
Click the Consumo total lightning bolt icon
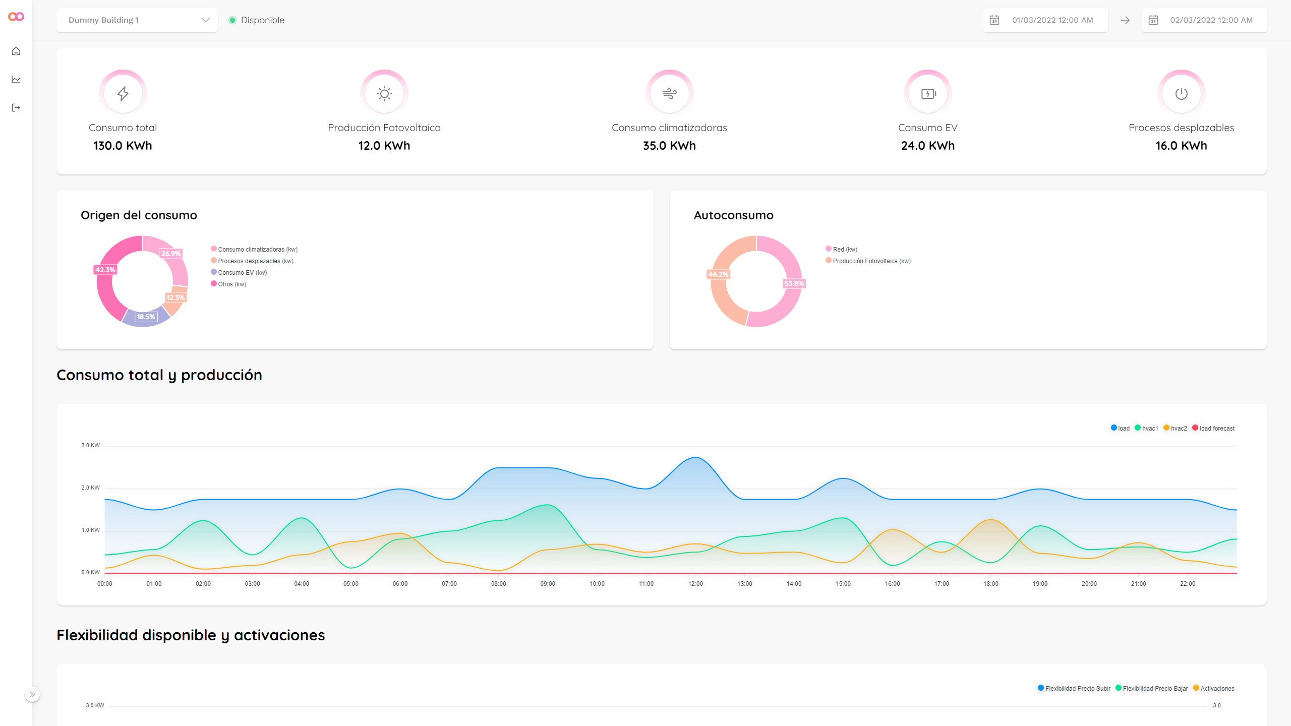point(123,94)
